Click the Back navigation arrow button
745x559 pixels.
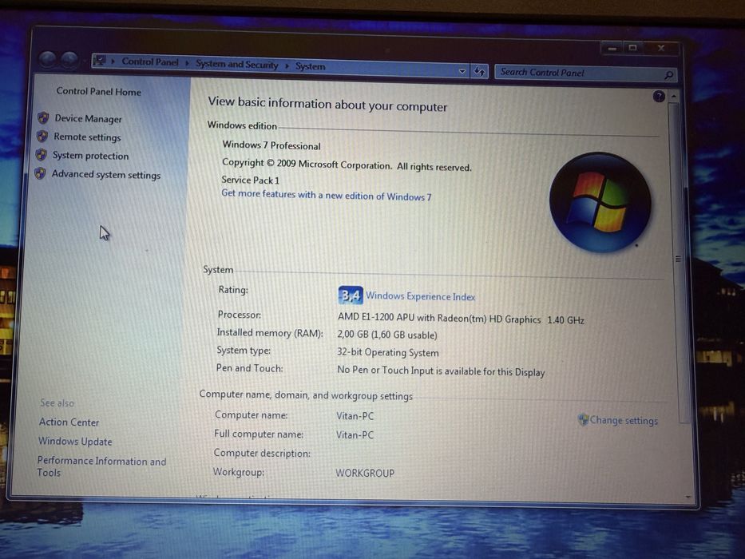[48, 60]
